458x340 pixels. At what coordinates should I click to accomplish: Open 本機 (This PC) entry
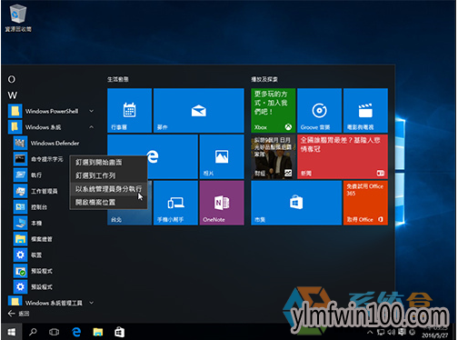pyautogui.click(x=28, y=224)
